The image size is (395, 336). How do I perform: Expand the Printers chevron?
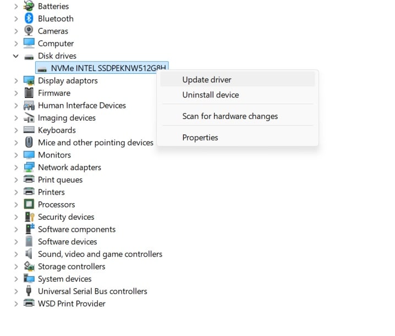16,192
